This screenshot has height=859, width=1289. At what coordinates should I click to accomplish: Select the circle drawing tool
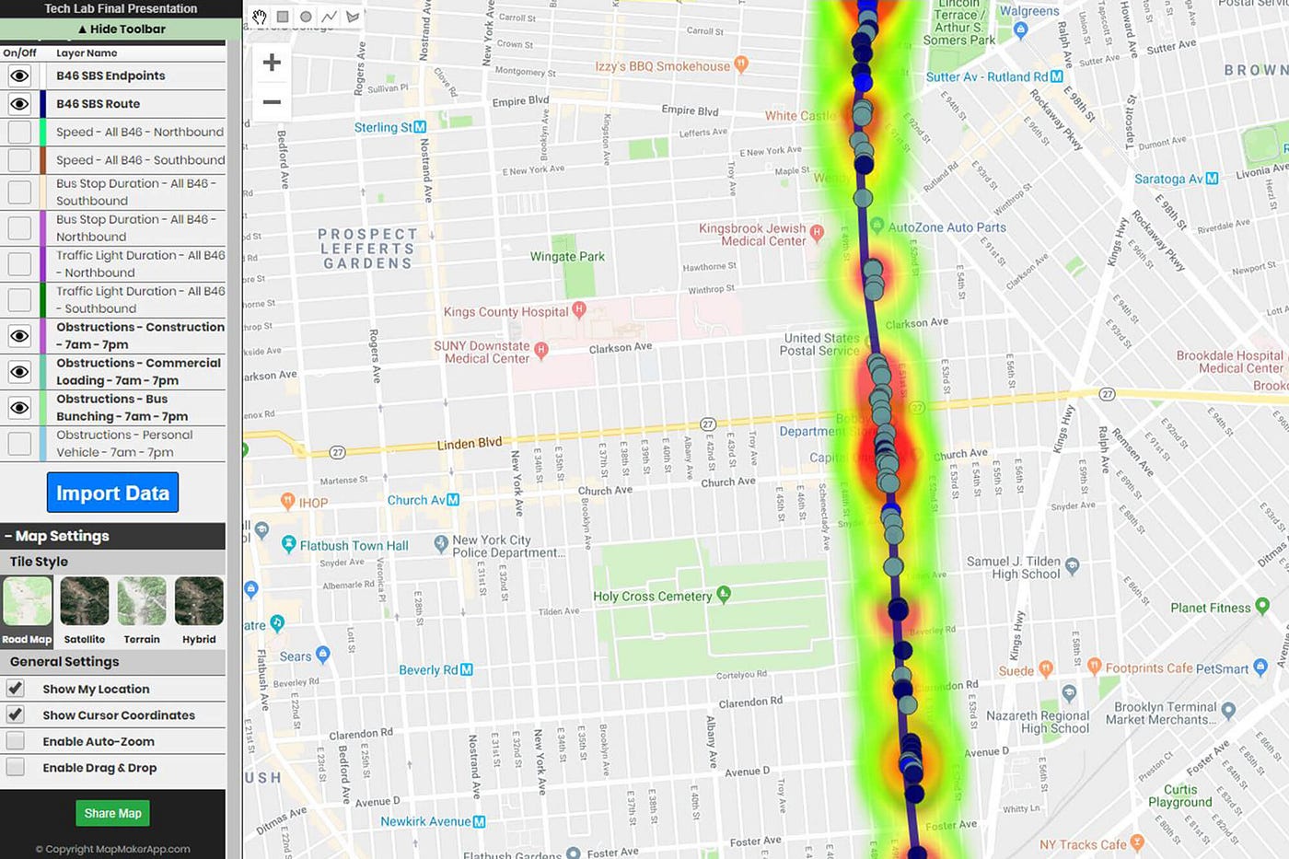pyautogui.click(x=306, y=17)
